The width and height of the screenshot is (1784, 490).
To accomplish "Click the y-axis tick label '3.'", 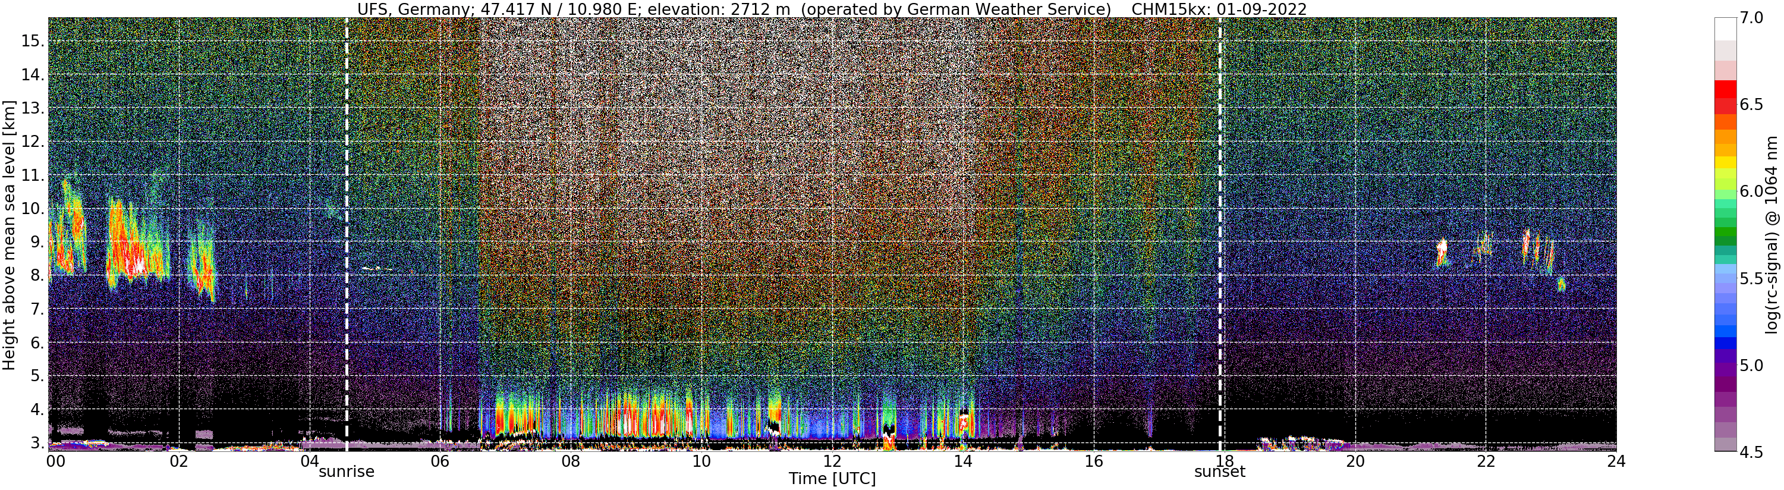I will pyautogui.click(x=37, y=443).
